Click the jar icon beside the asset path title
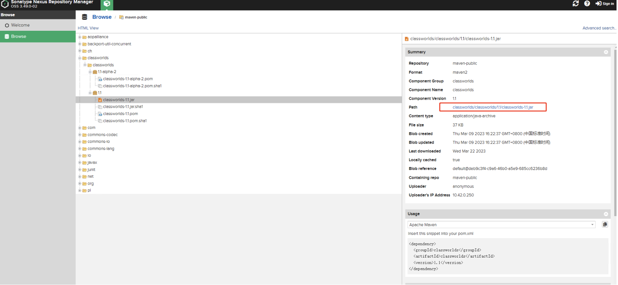Screen dimensions: 618x285 click(407, 39)
